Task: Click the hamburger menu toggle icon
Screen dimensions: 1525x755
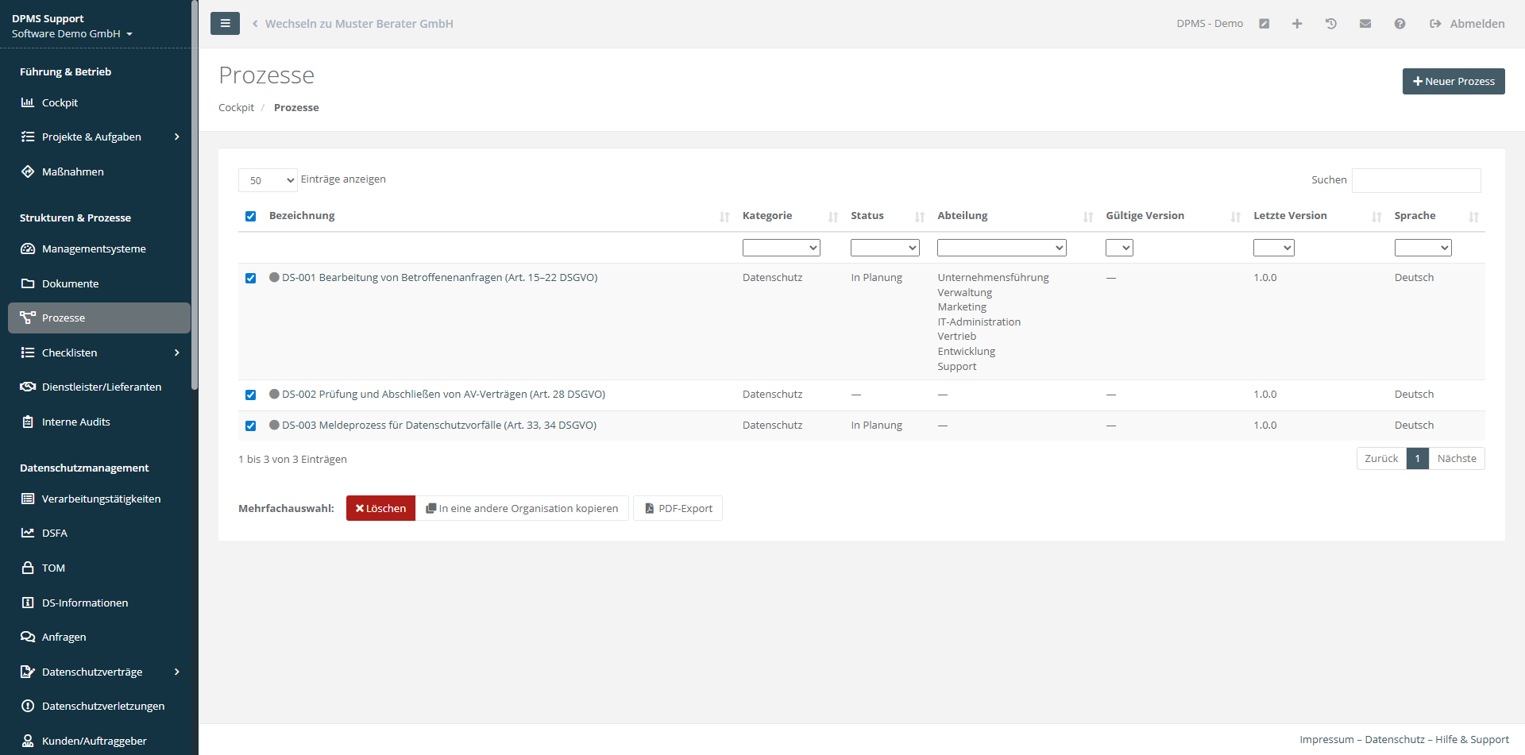Action: click(x=225, y=24)
